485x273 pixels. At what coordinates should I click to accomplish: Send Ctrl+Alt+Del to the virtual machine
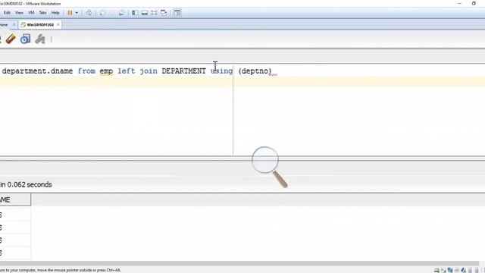[x=89, y=13]
